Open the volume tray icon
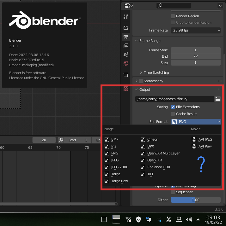The image size is (226, 226). pyautogui.click(x=189, y=219)
